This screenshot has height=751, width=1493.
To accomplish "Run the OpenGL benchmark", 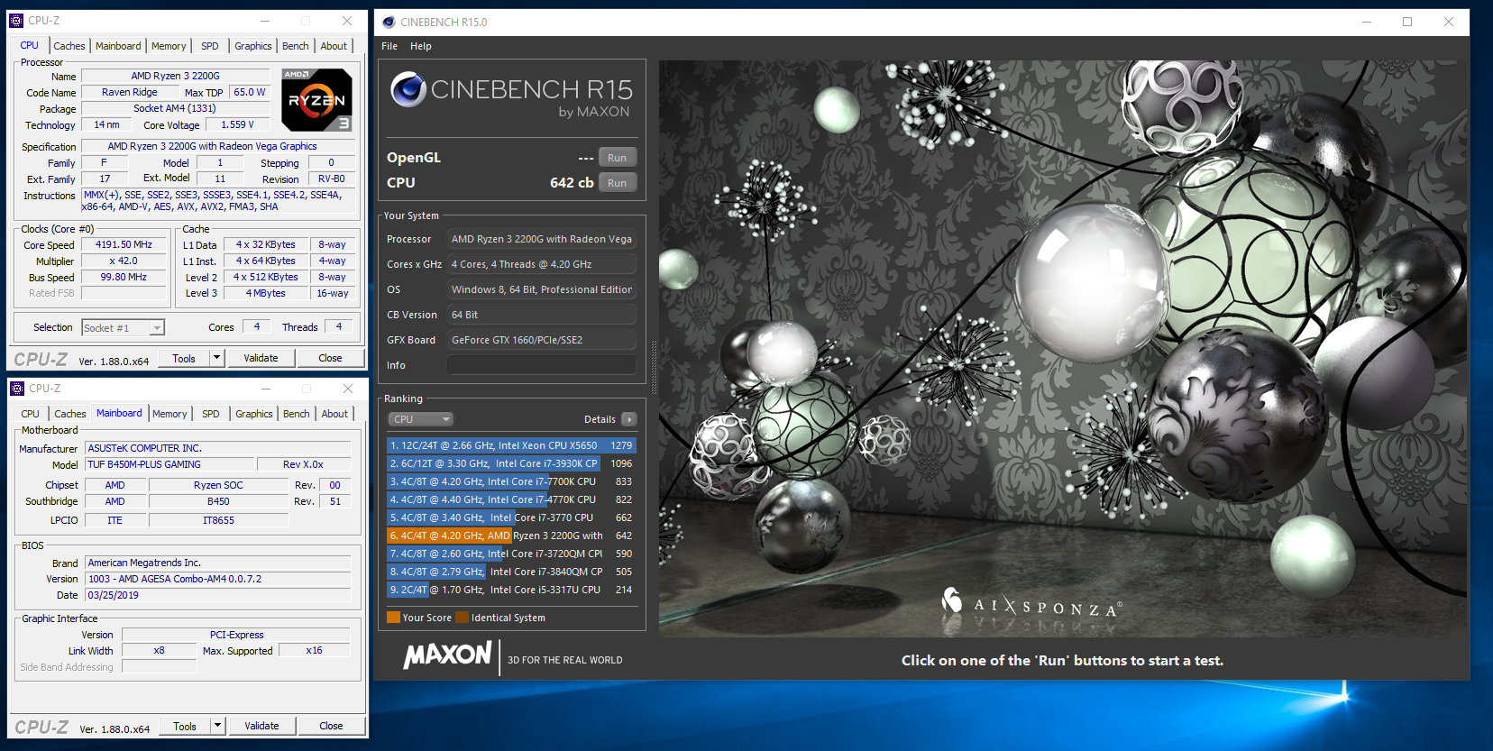I will 617,158.
